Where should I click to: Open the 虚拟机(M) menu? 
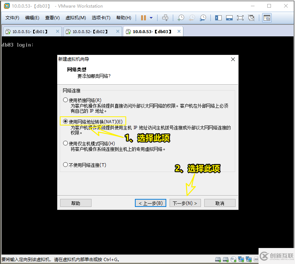(x=75, y=18)
